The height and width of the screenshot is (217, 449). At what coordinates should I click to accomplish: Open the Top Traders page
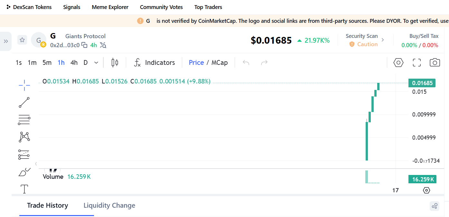208,7
